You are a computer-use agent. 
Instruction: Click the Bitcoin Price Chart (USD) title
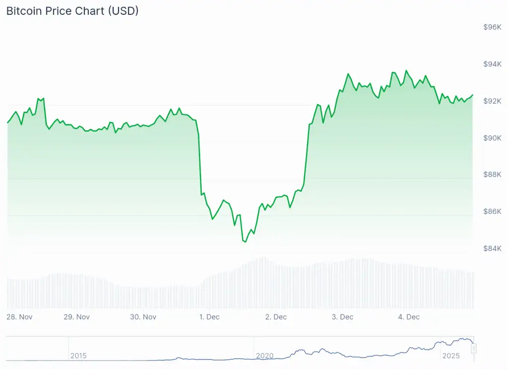coord(72,11)
